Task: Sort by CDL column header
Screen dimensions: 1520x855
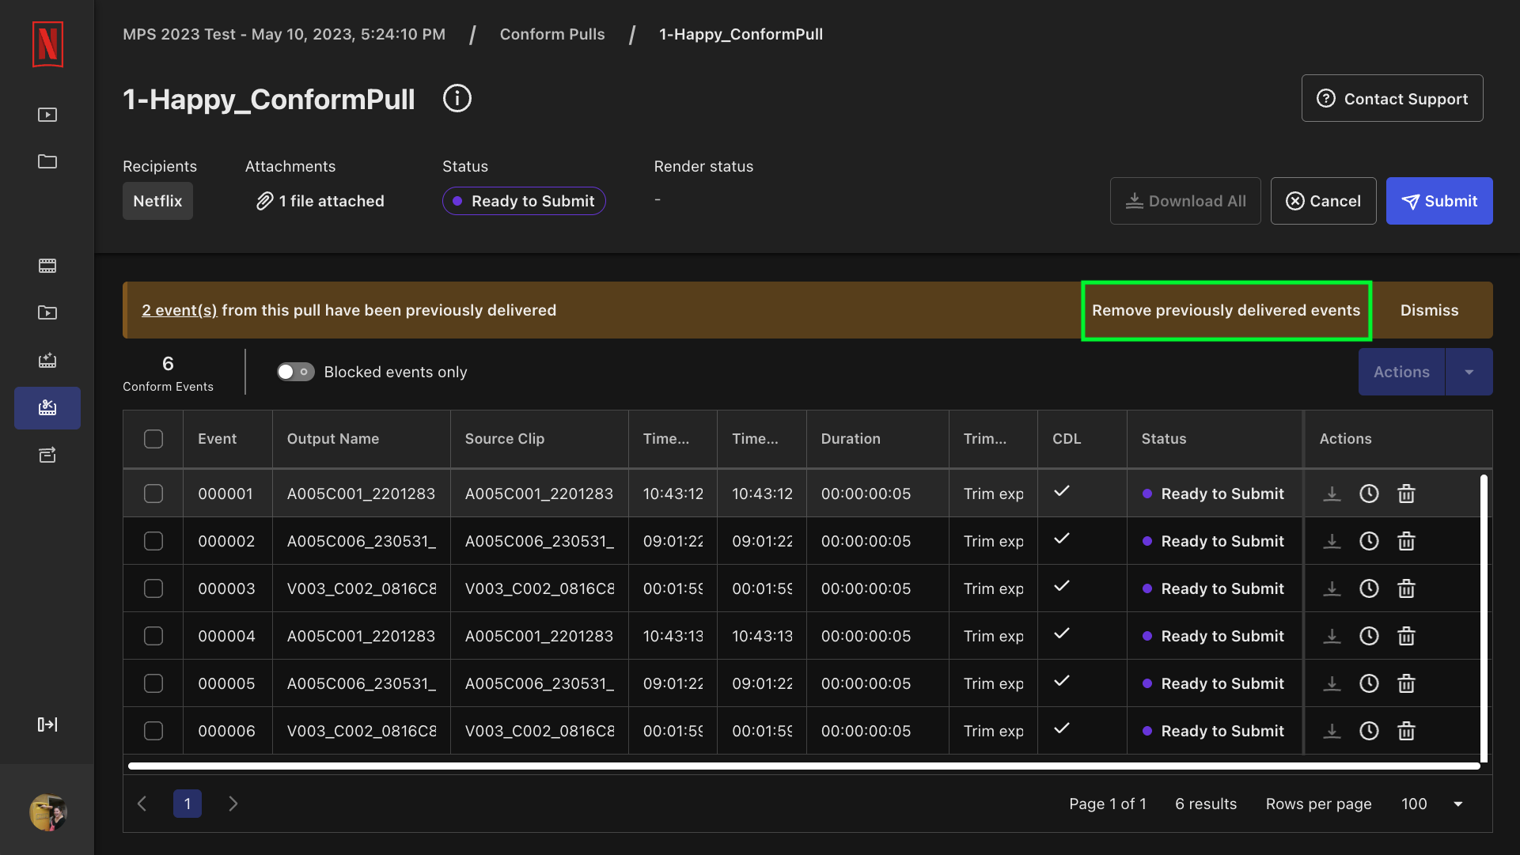Action: (x=1082, y=439)
